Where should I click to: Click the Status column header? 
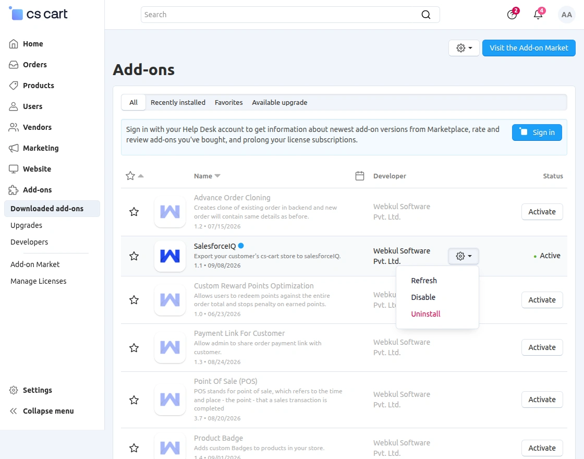click(x=553, y=176)
